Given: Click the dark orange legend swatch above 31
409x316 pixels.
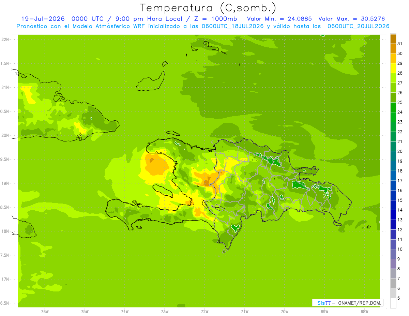Looking at the screenshot, I should pos(393,39).
